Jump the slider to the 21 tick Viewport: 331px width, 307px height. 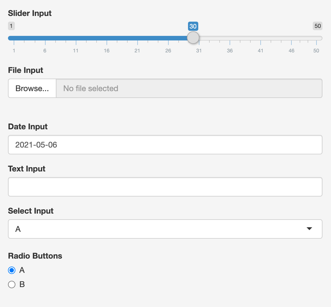coord(138,38)
